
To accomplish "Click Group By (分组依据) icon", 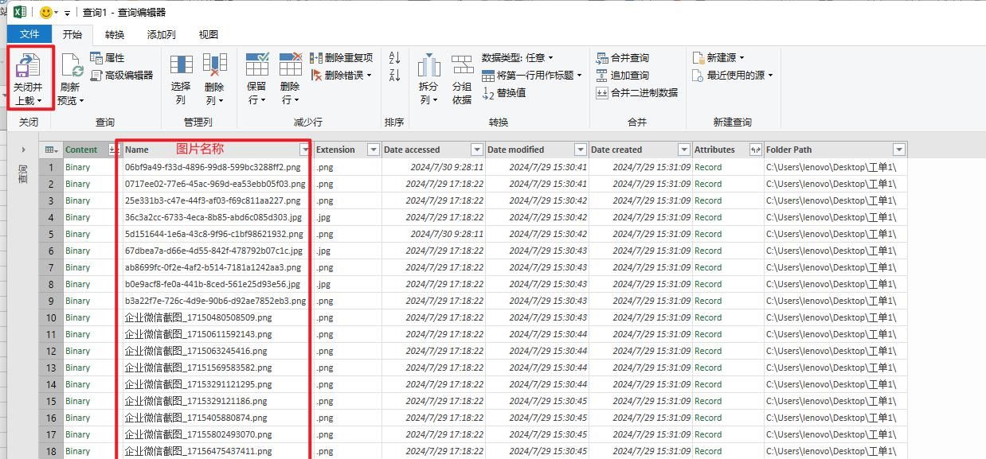I will (462, 65).
